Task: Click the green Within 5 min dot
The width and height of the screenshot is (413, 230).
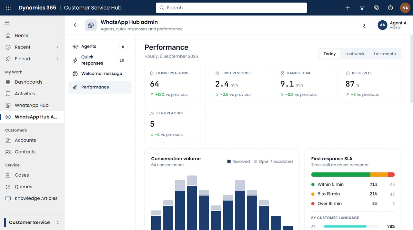Action: [x=313, y=184]
